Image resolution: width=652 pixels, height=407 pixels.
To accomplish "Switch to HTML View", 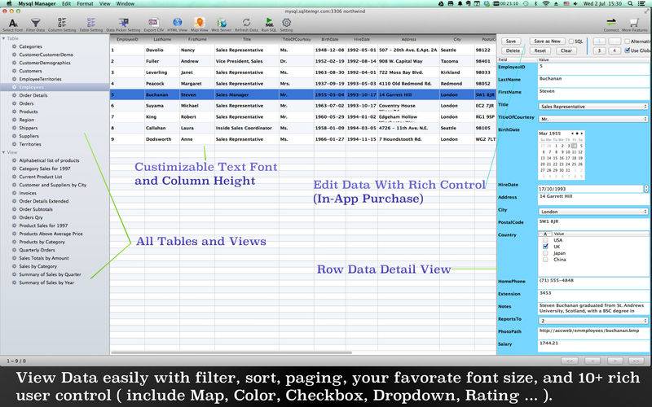I will tap(178, 24).
